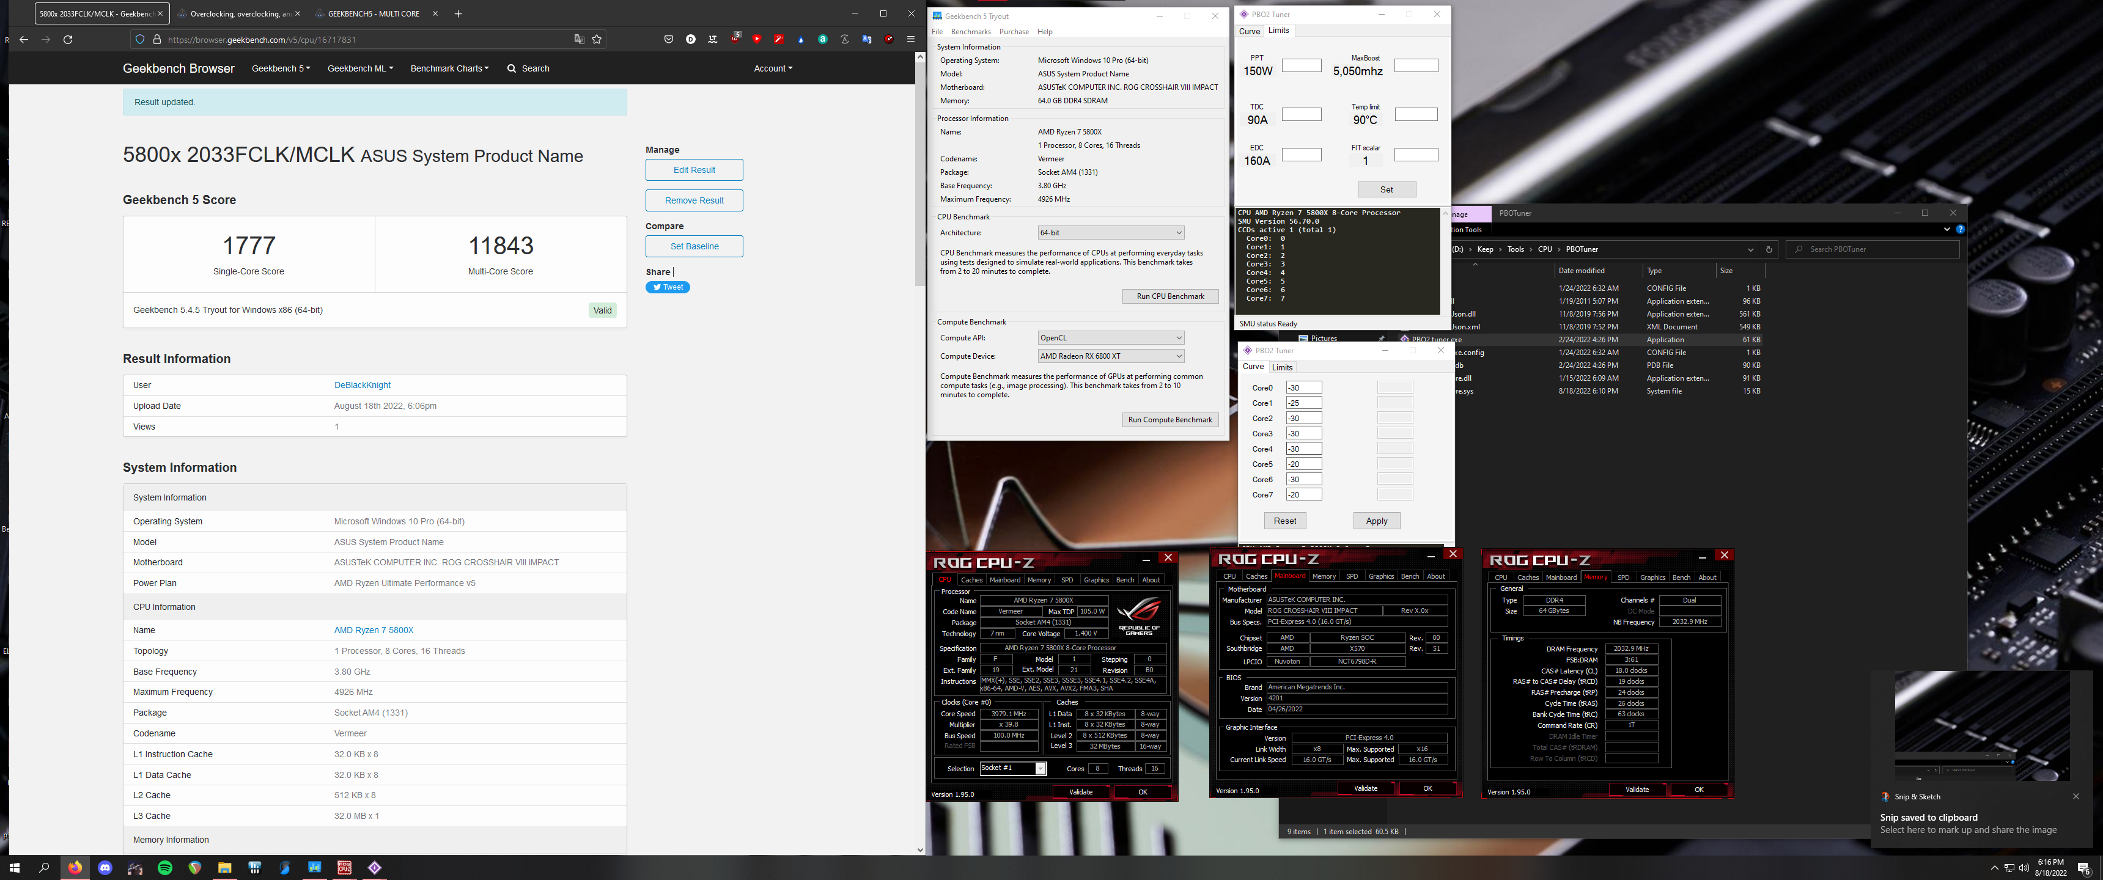The width and height of the screenshot is (2103, 880).
Task: Open the Compute API OpenCL dropdown
Action: click(1110, 338)
